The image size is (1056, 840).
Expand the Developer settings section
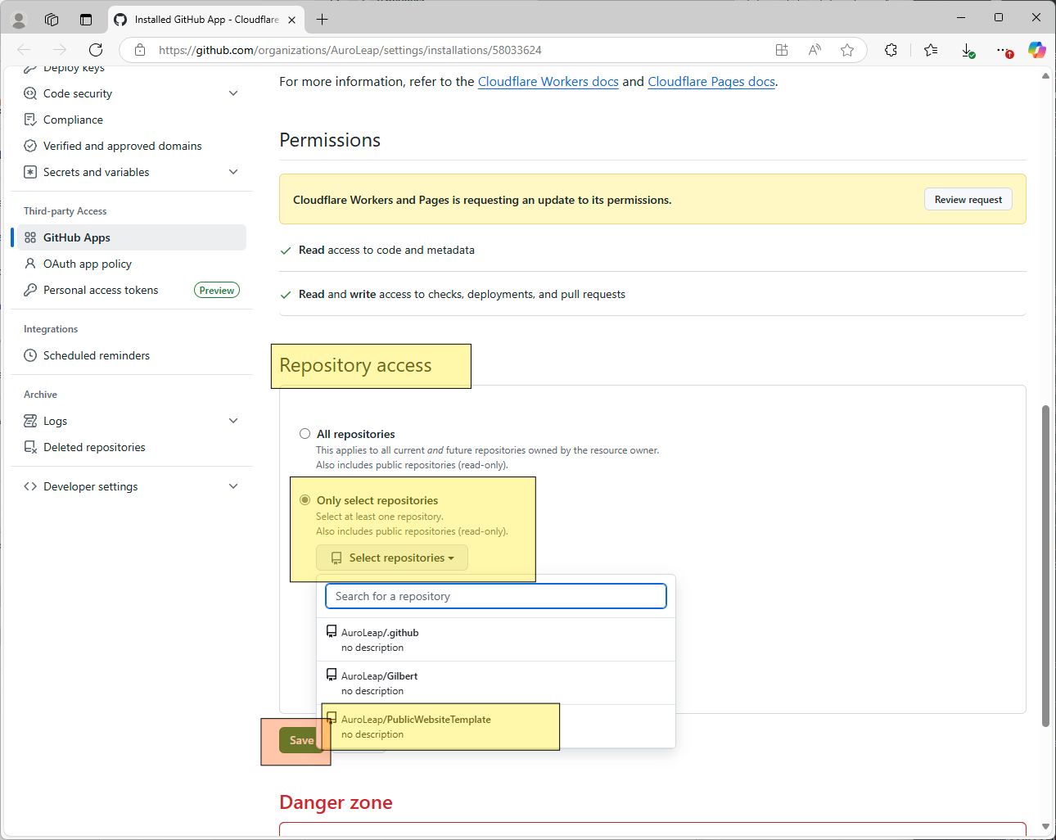(x=233, y=486)
